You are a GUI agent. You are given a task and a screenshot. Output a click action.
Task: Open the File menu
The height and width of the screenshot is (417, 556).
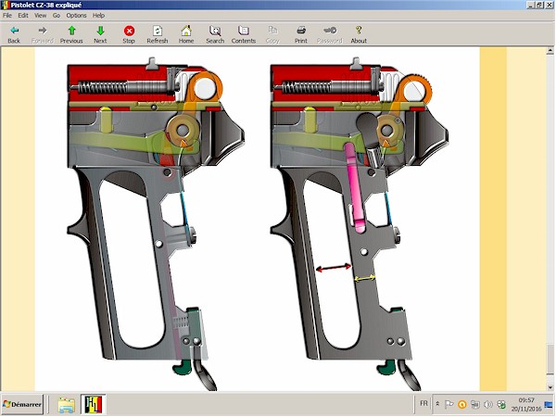point(7,15)
